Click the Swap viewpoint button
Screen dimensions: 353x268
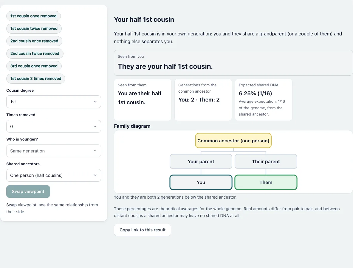pos(28,191)
